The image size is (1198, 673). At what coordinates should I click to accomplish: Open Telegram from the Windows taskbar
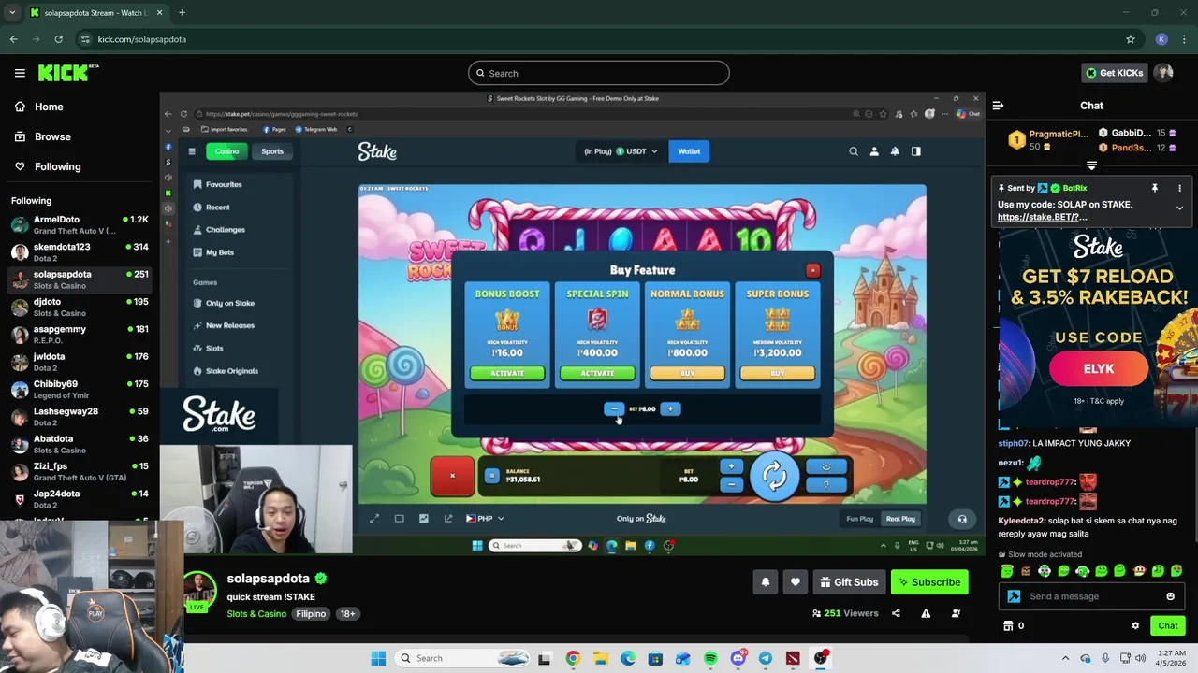pos(766,658)
